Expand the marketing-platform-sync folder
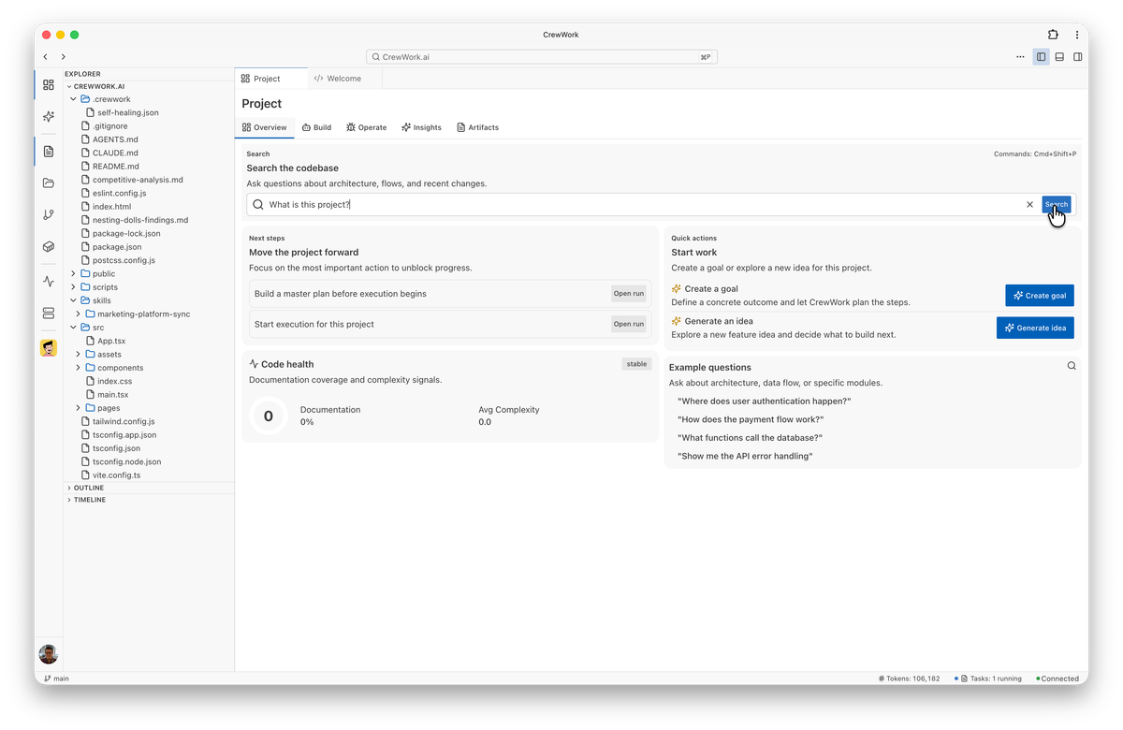The height and width of the screenshot is (730, 1123). click(x=79, y=314)
